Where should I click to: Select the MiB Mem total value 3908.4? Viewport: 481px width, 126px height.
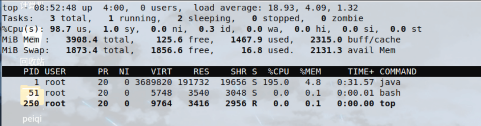click(81, 40)
